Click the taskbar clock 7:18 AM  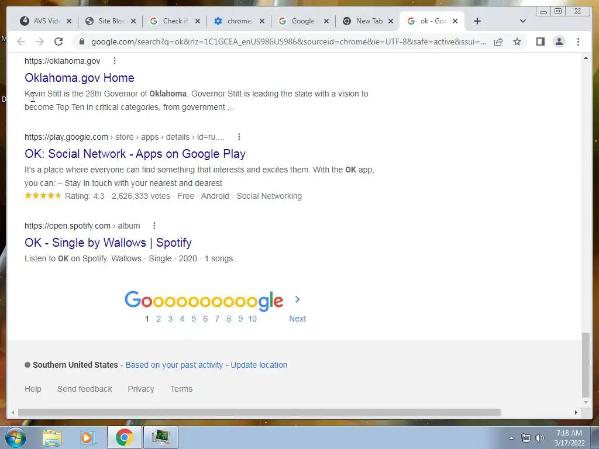click(569, 433)
